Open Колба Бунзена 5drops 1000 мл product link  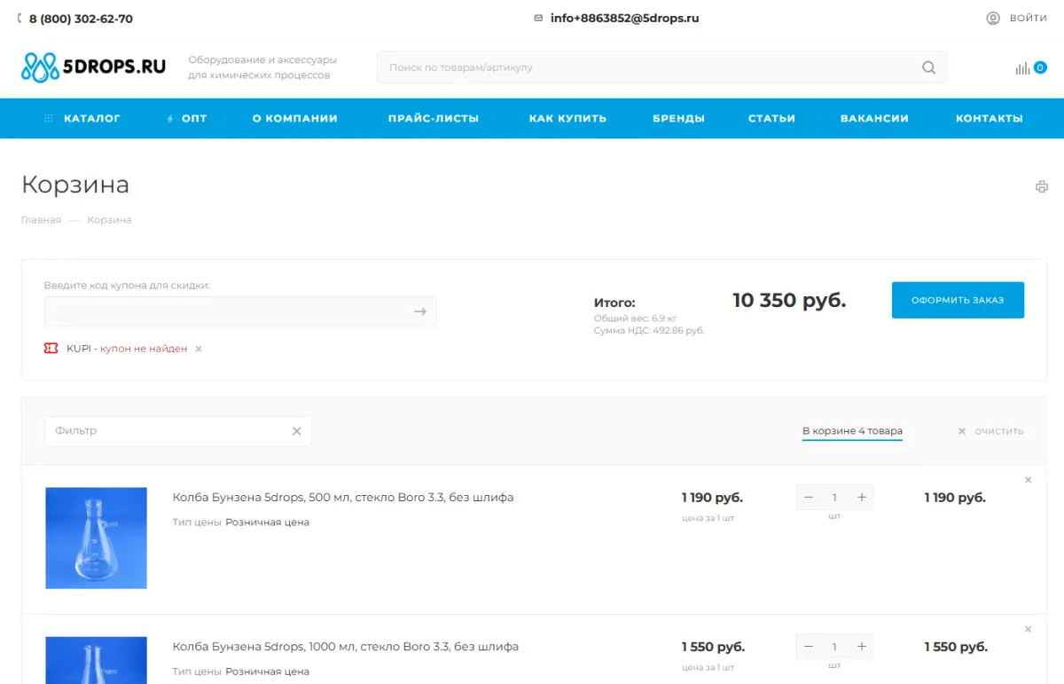click(346, 647)
